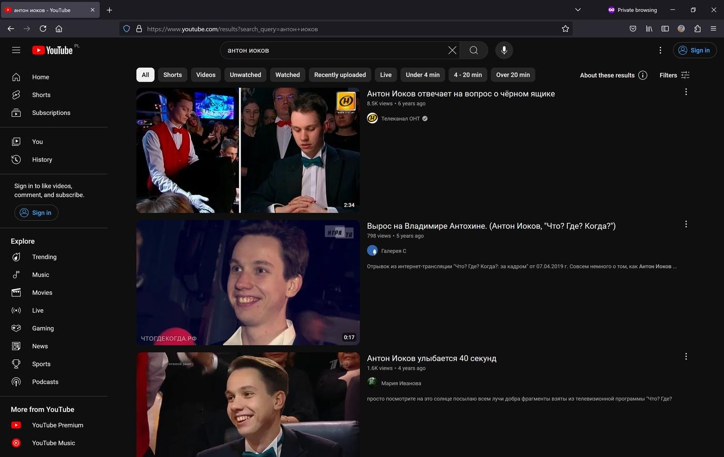The width and height of the screenshot is (724, 457).
Task: Open the hamburger guide menu in YouTube
Action: click(x=16, y=50)
